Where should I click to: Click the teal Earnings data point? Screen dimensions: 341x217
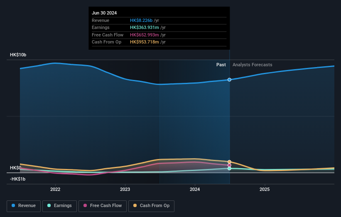pos(229,169)
